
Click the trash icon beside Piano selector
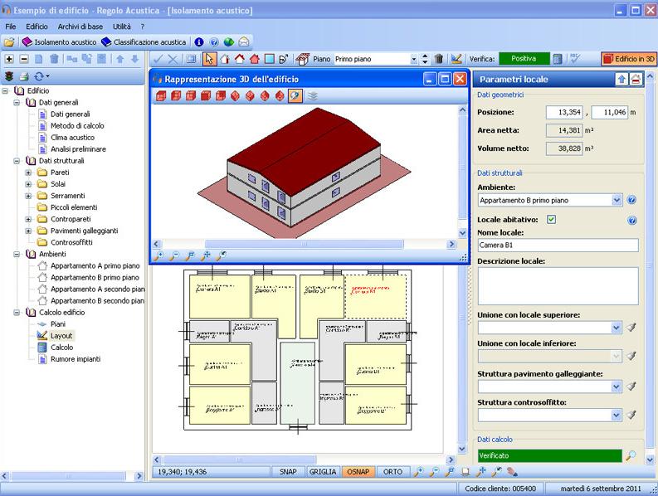pyautogui.click(x=438, y=59)
